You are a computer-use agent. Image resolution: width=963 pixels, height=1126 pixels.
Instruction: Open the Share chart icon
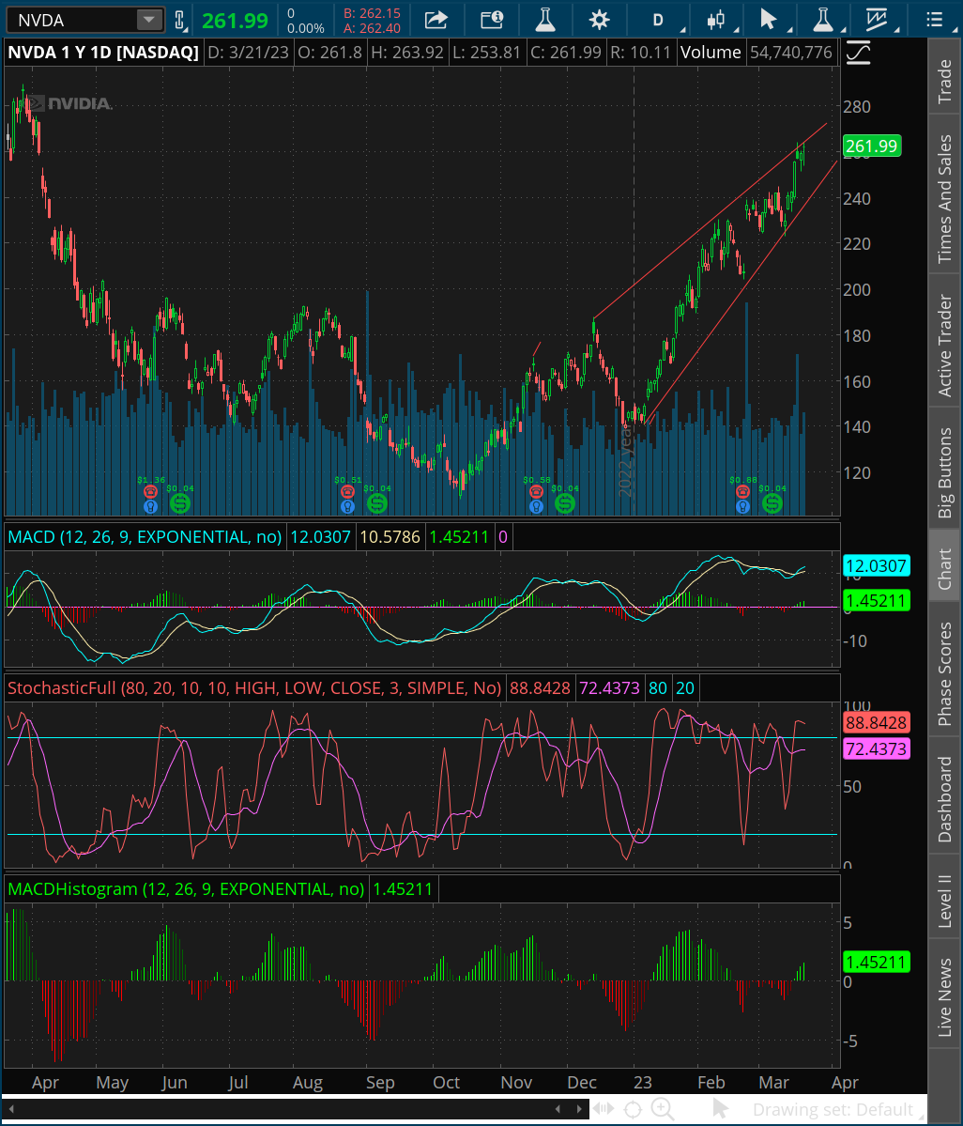(436, 20)
